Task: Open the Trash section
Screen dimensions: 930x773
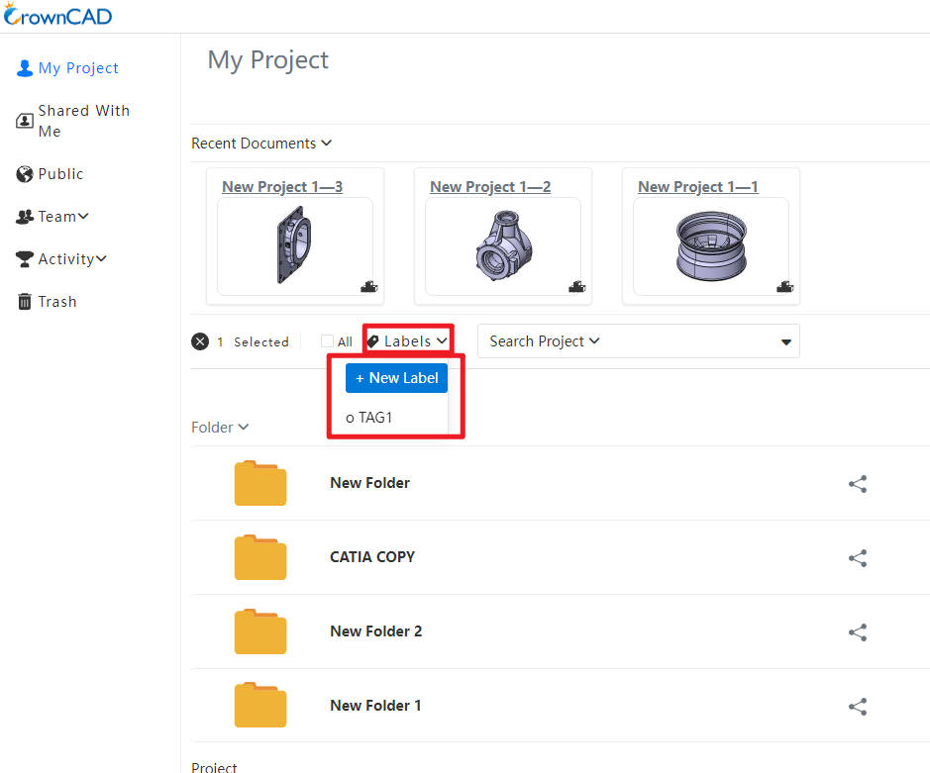Action: (x=47, y=302)
